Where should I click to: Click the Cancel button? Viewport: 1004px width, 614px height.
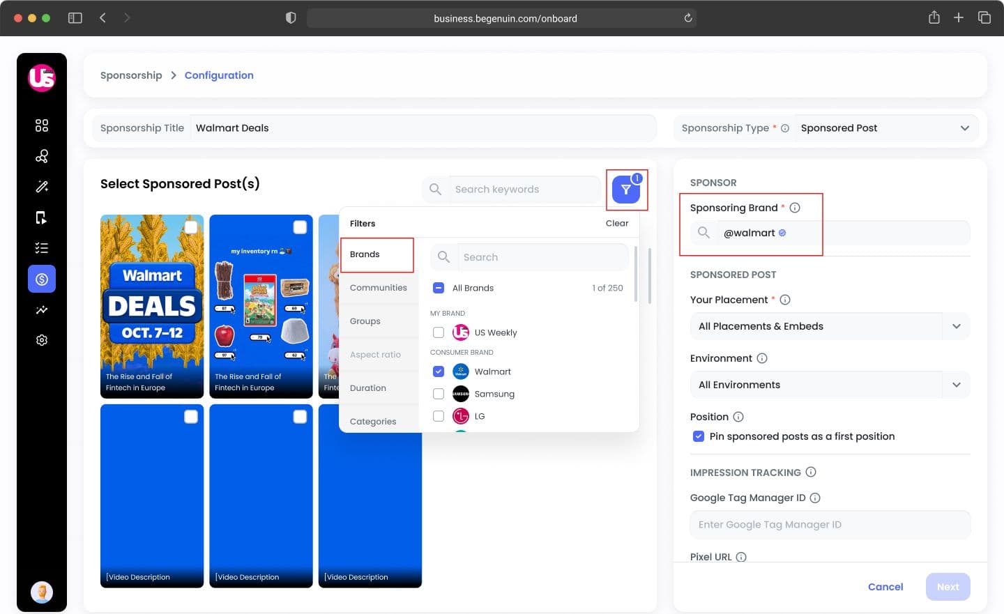885,587
